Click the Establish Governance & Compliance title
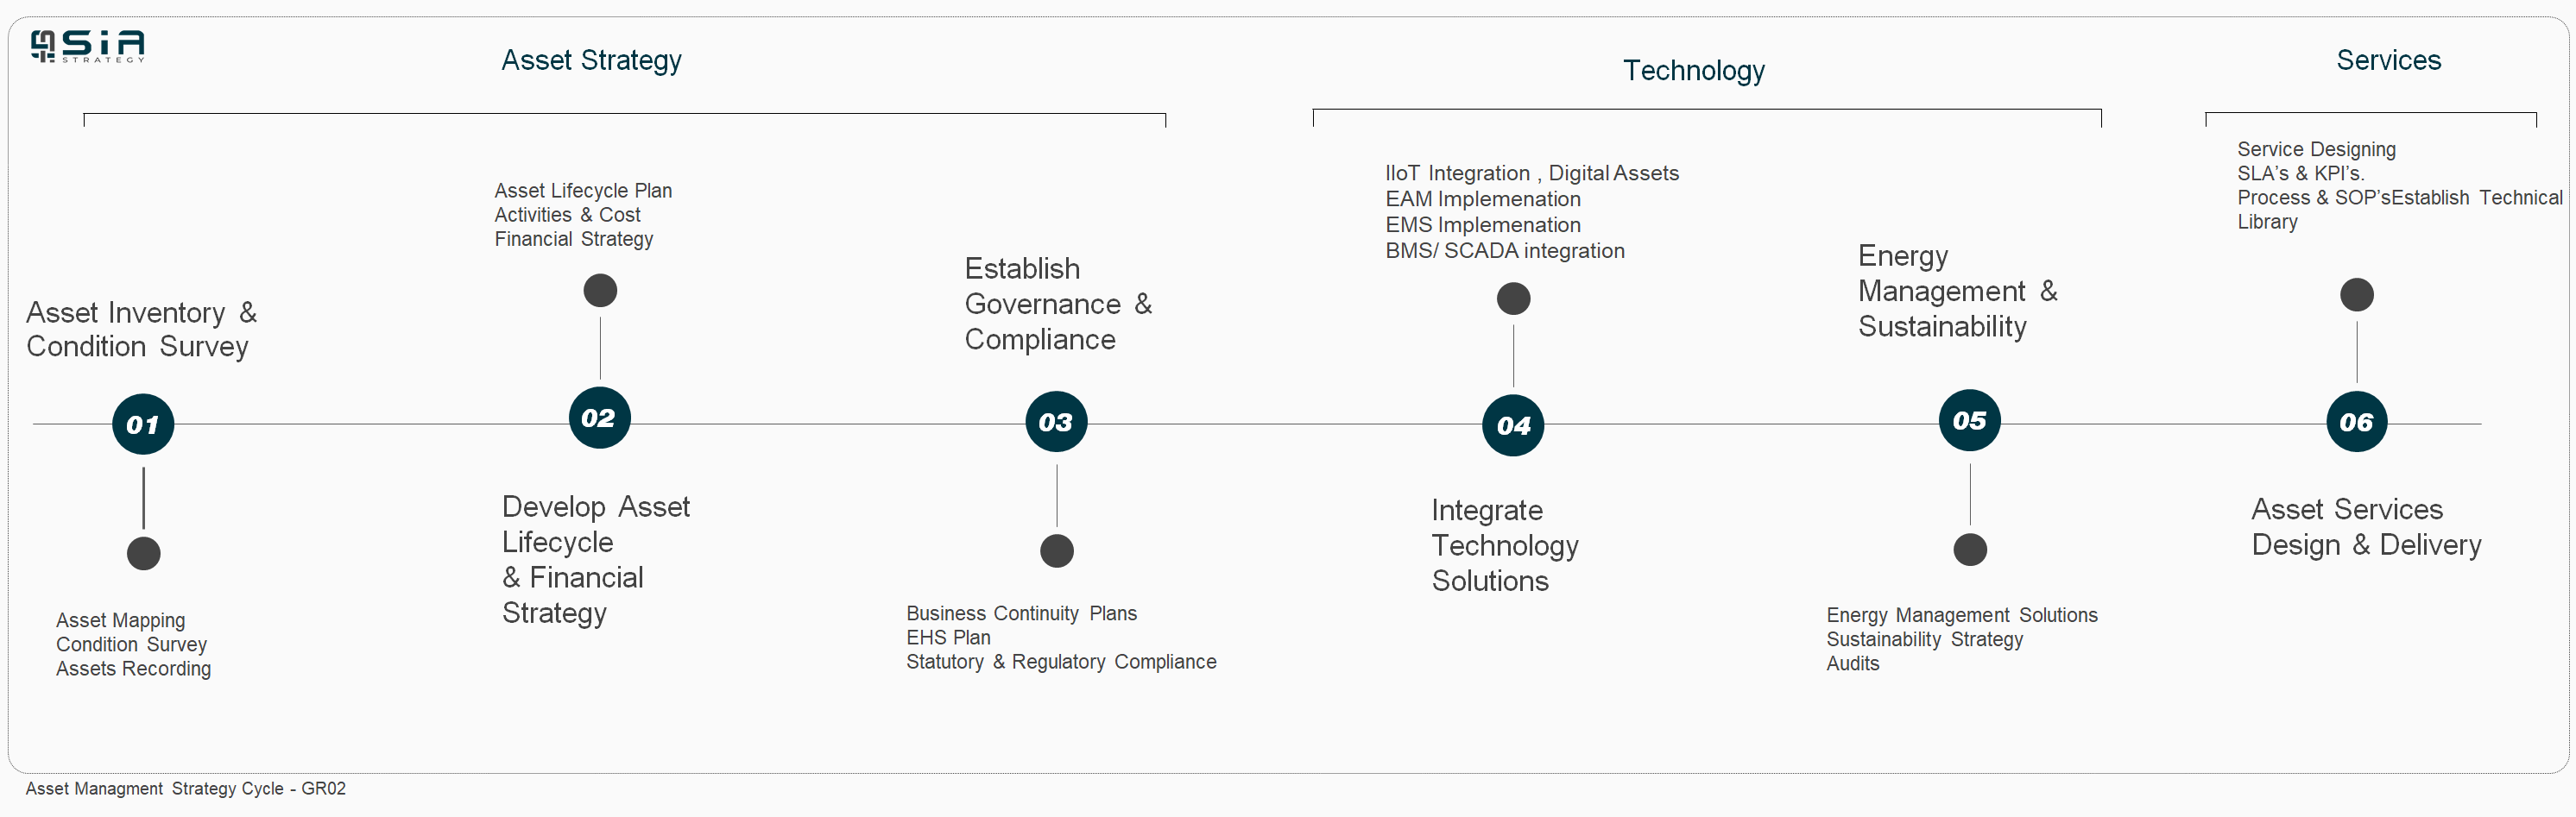The width and height of the screenshot is (2576, 817). point(1058,304)
